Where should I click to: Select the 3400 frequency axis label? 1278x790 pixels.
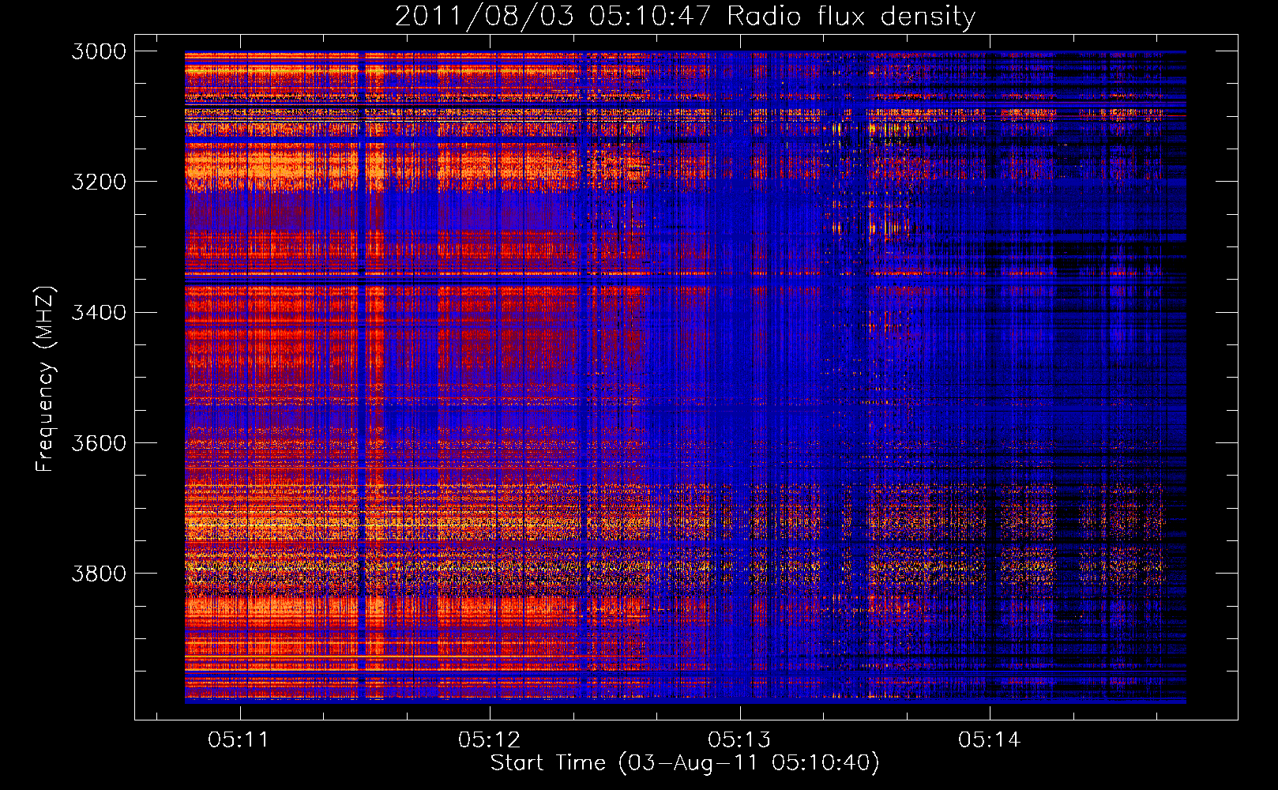click(99, 312)
